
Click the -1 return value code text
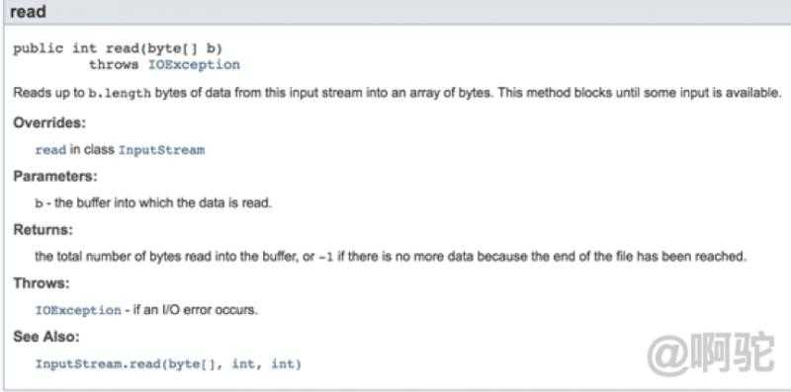tap(325, 257)
